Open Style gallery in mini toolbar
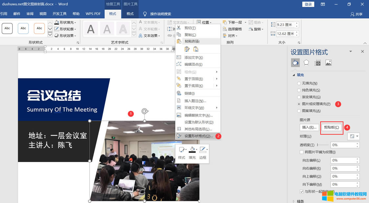 (x=182, y=152)
